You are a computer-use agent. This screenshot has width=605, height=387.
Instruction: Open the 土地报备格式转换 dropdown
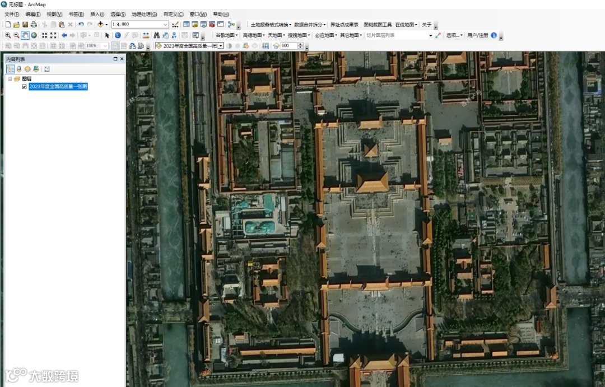coord(271,25)
